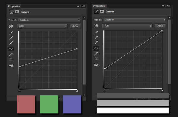The width and height of the screenshot is (178, 117).
Task: Select the white bar swatch
Action: pyautogui.click(x=133, y=110)
